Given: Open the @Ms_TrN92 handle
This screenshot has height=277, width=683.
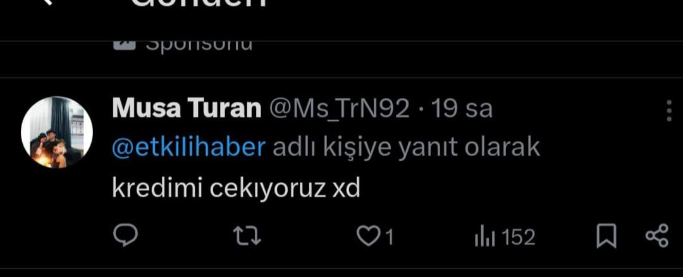Looking at the screenshot, I should (340, 109).
